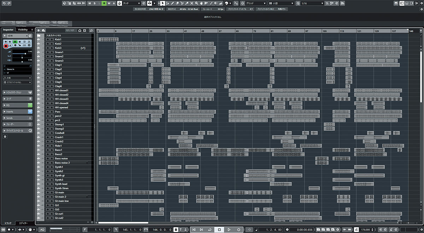The width and height of the screenshot is (424, 233).
Task: Click the transport Record button
Action: [238, 229]
